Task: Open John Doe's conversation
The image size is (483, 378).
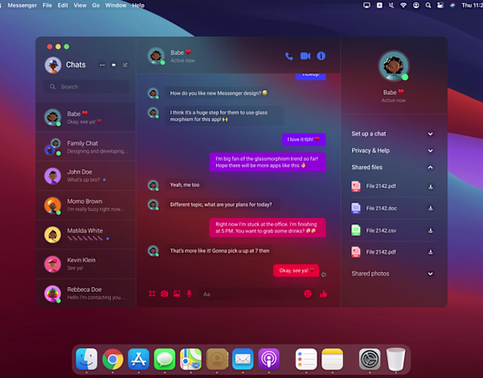Action: [x=86, y=176]
